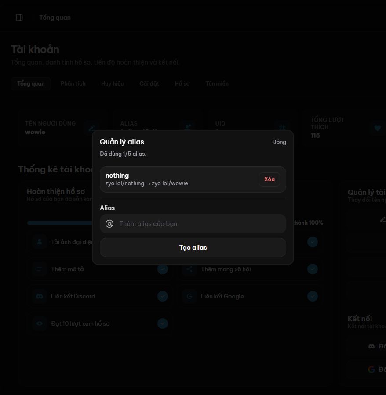
Task: Open the Hồ sơ tab
Action: tap(182, 84)
